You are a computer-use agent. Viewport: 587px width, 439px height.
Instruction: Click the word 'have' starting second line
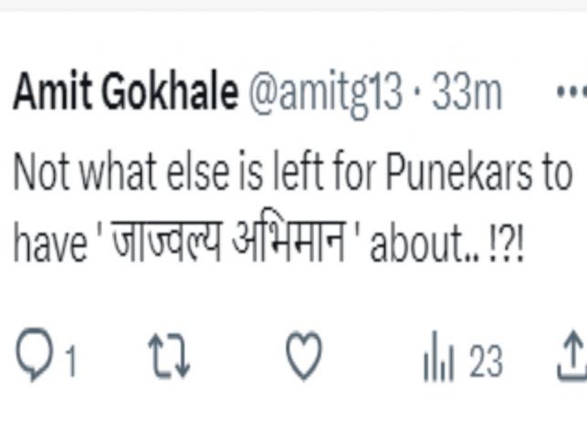coord(47,245)
